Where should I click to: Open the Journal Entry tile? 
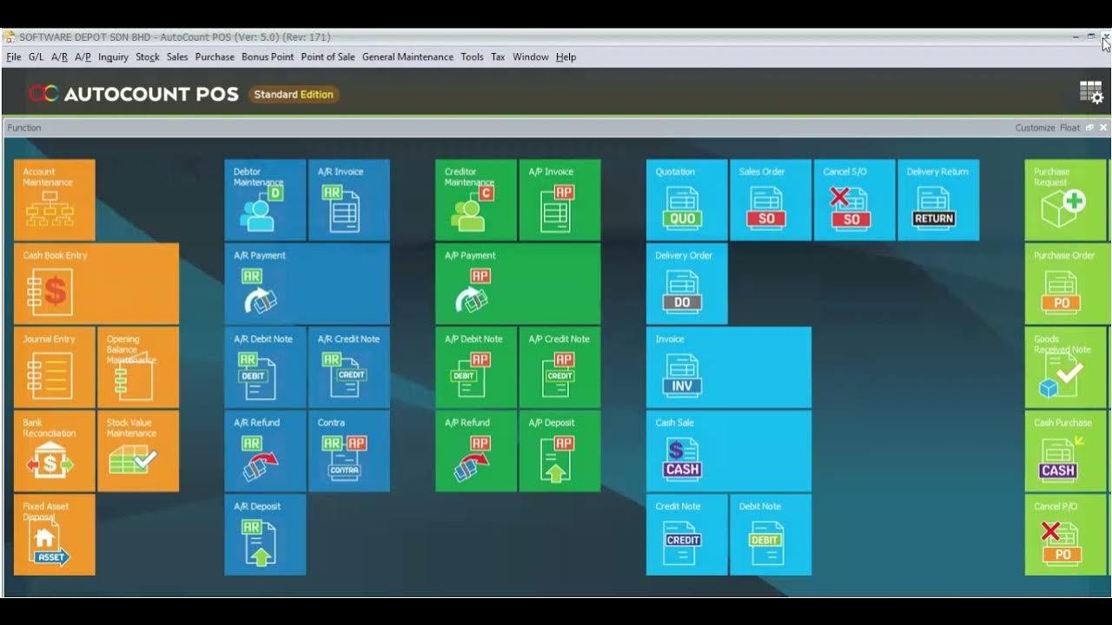(54, 367)
